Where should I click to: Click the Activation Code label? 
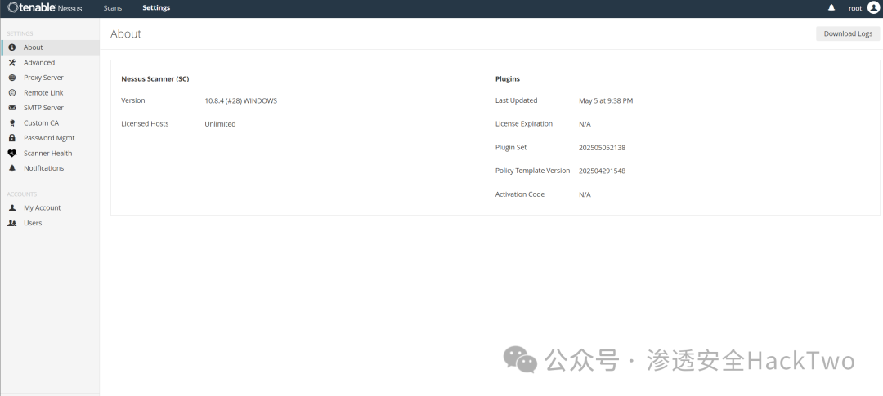(520, 194)
